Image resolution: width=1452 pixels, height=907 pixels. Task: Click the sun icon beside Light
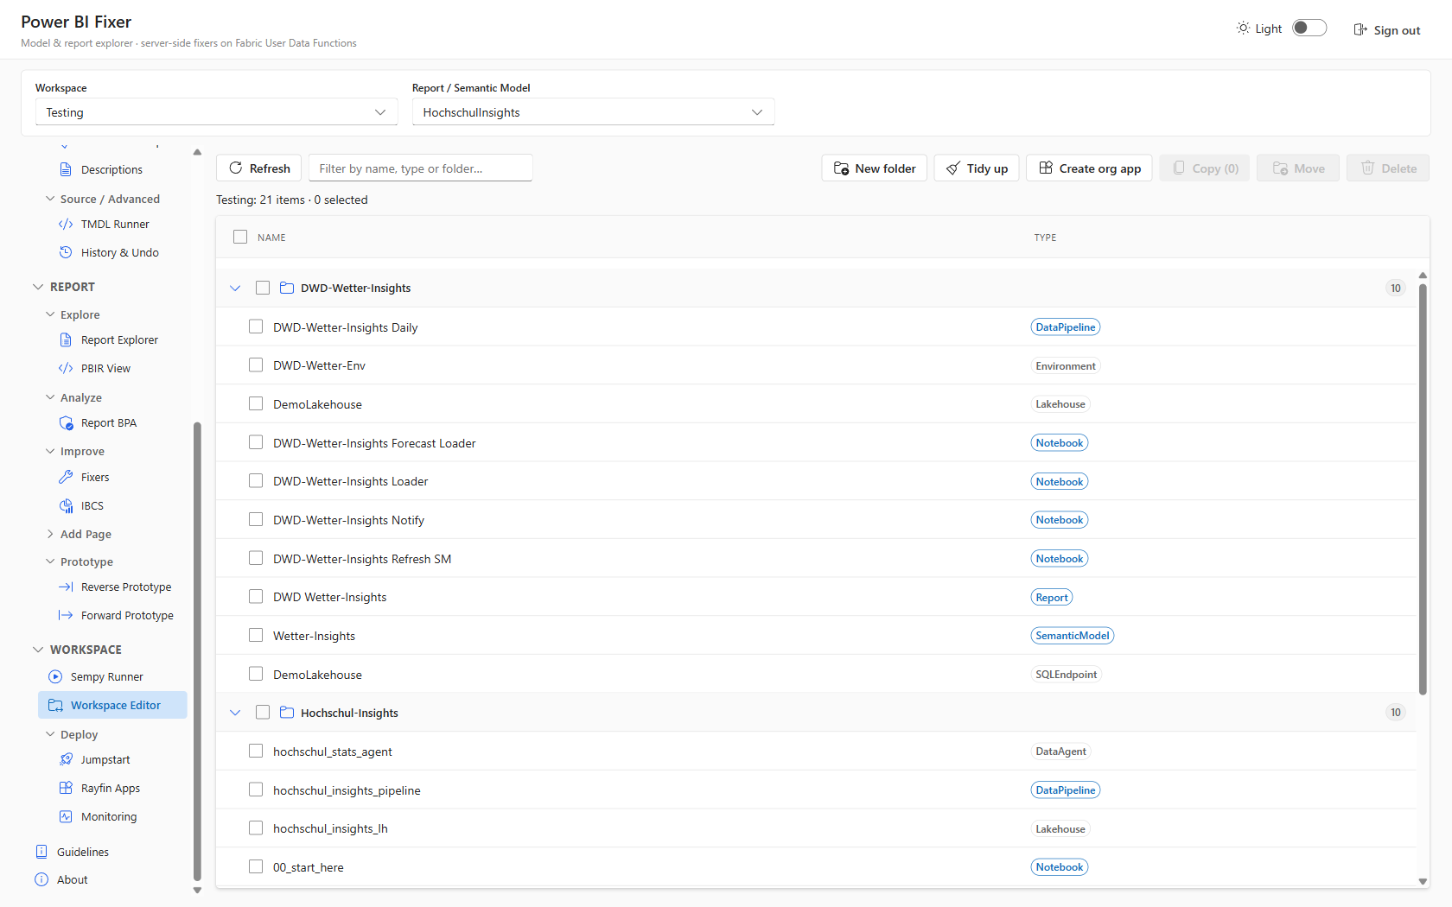tap(1243, 28)
